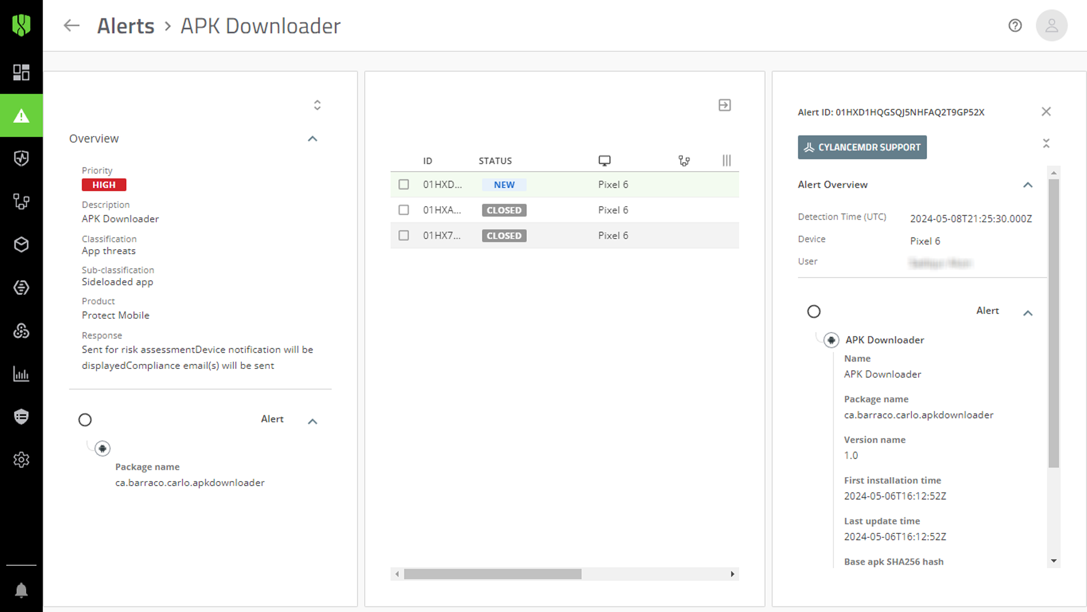Open the shield list sidebar icon
This screenshot has width=1087, height=612.
pyautogui.click(x=21, y=416)
